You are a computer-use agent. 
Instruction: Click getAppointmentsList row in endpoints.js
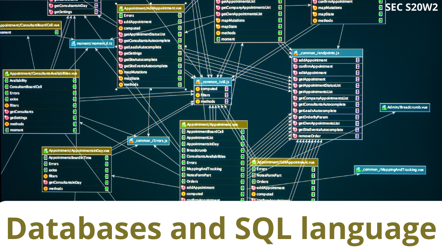coord(327,92)
